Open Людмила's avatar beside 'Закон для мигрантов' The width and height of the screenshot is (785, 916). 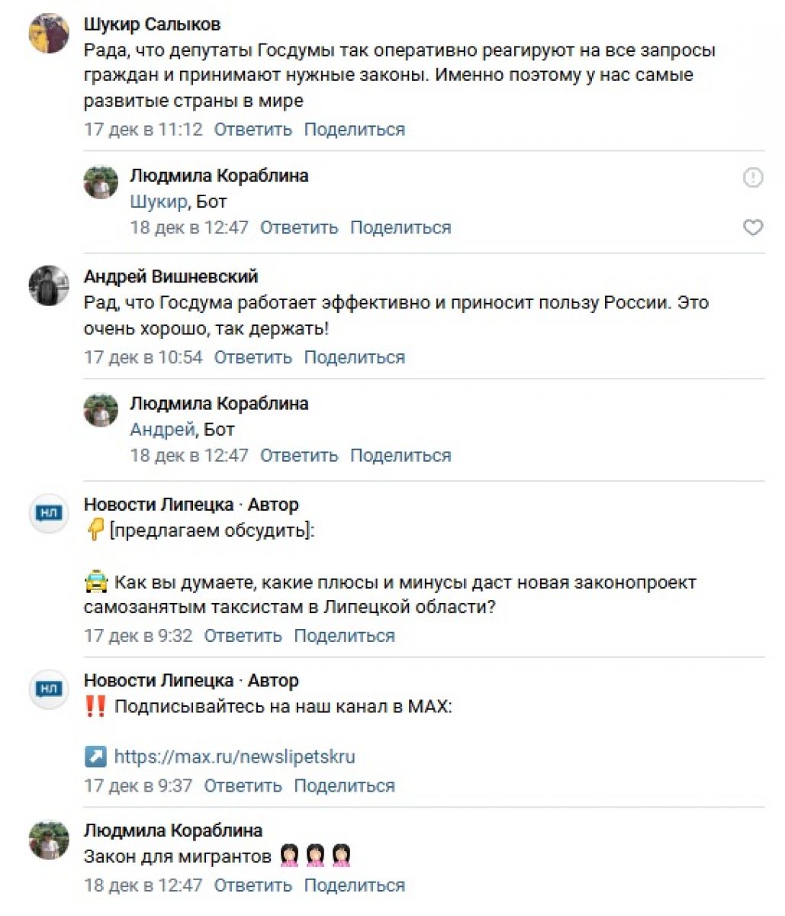coord(49,840)
